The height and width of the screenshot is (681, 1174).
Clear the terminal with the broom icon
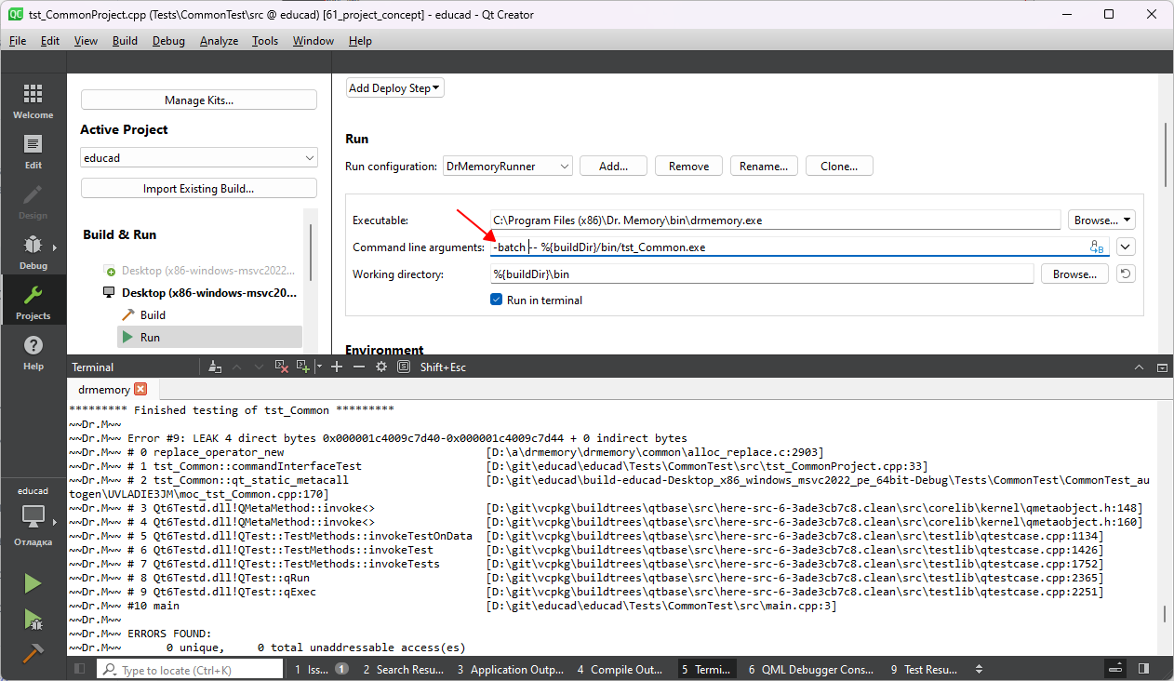tap(216, 367)
